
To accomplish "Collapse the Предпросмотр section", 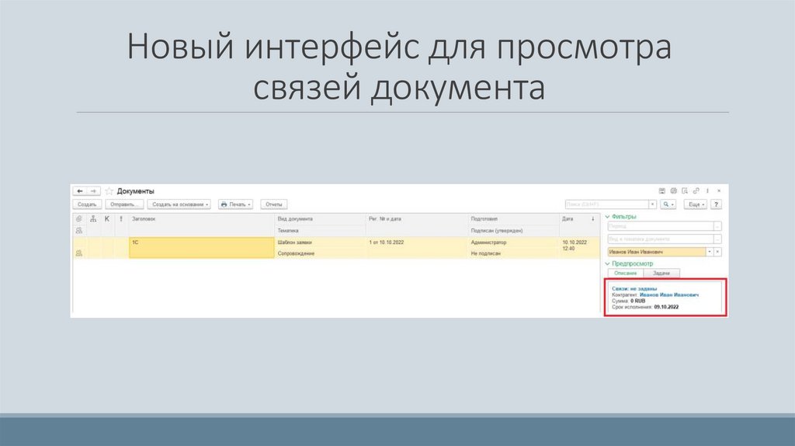I will click(607, 264).
